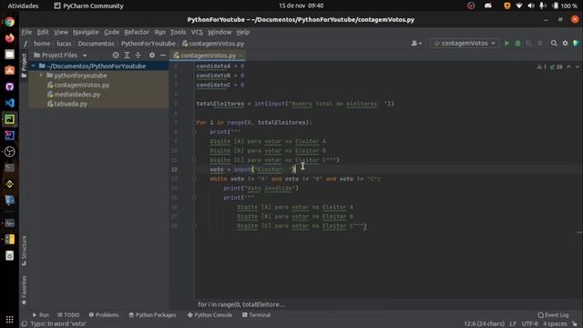Open Firefox from the Ubuntu dock
Image resolution: width=583 pixels, height=328 pixels.
click(x=10, y=38)
